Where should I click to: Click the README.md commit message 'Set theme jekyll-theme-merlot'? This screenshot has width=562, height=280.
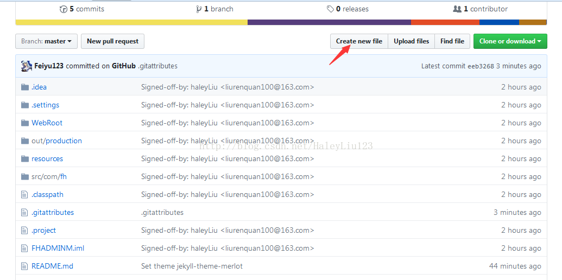(x=192, y=266)
